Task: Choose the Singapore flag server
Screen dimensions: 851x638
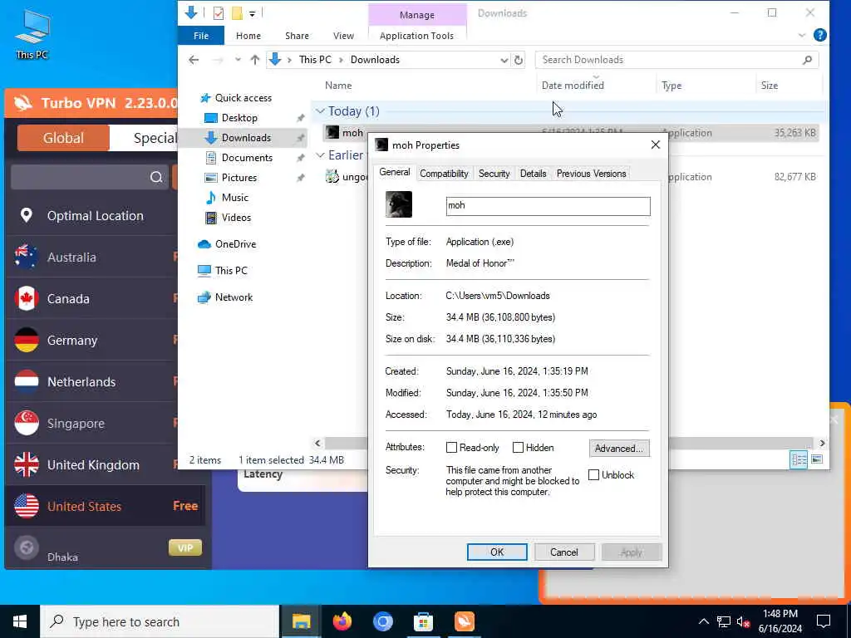Action: tap(27, 423)
